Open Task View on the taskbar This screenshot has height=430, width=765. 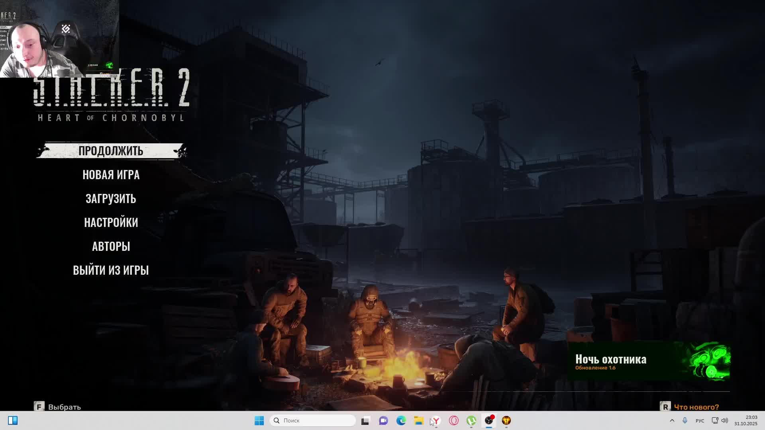click(x=365, y=420)
